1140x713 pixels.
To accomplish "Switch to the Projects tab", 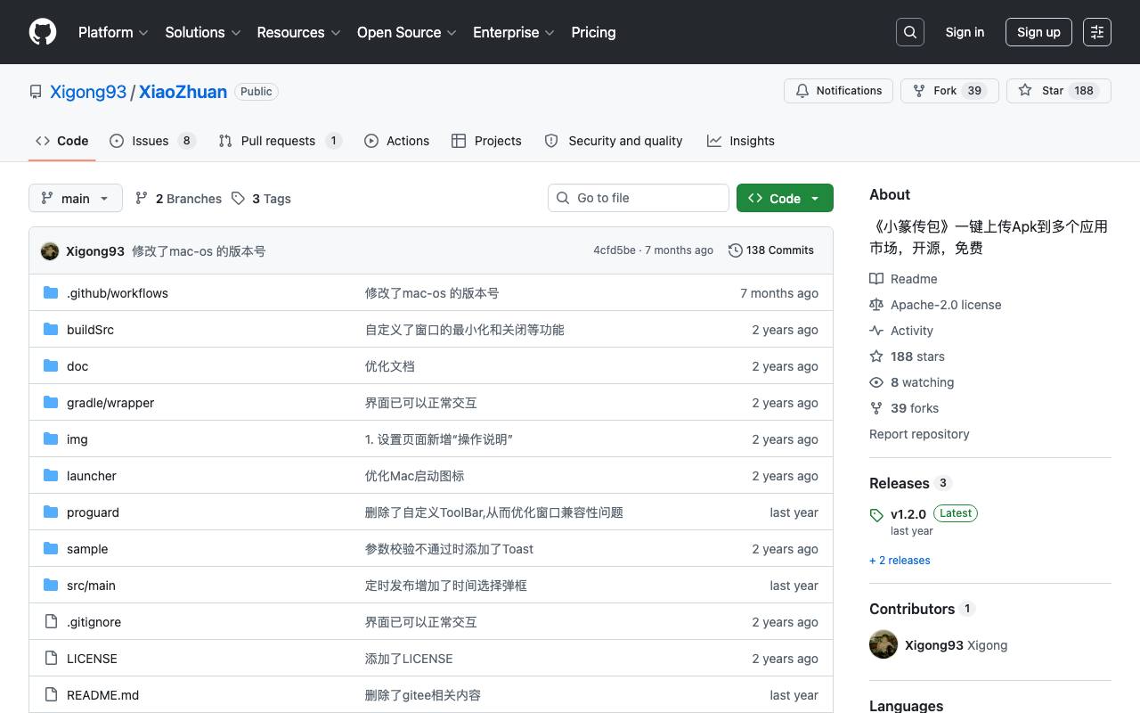I will [x=486, y=141].
